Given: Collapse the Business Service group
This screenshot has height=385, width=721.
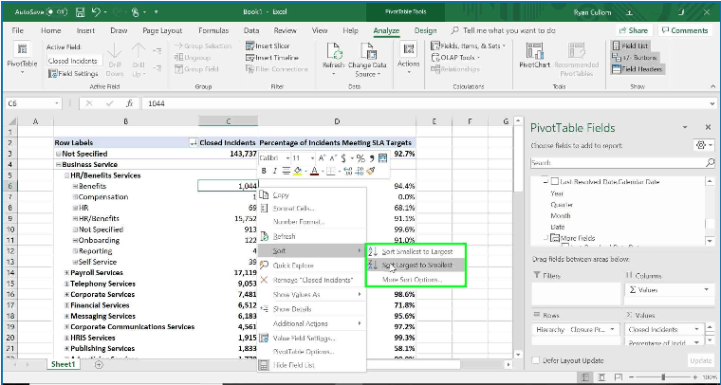Looking at the screenshot, I should 59,164.
